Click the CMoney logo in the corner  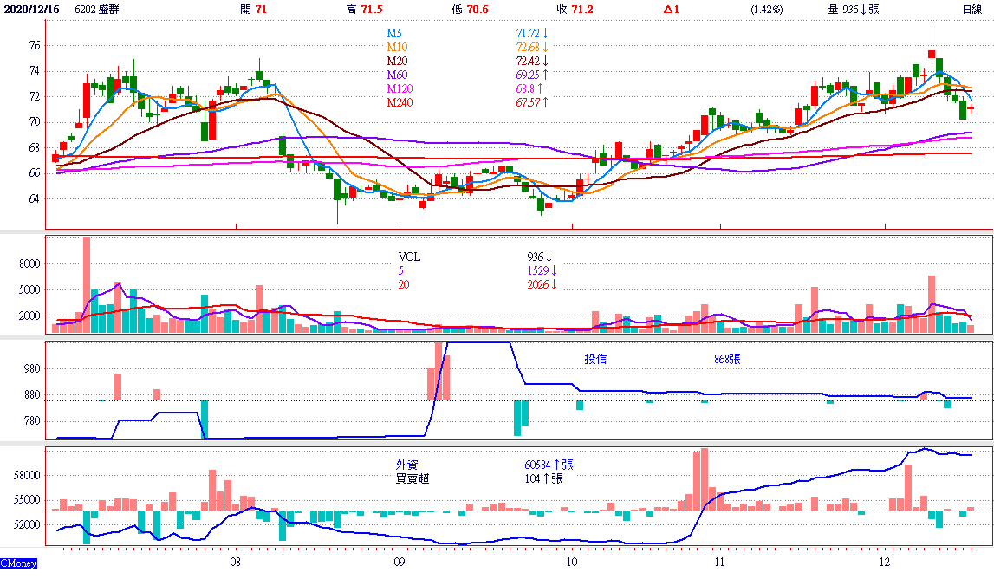pyautogui.click(x=19, y=563)
